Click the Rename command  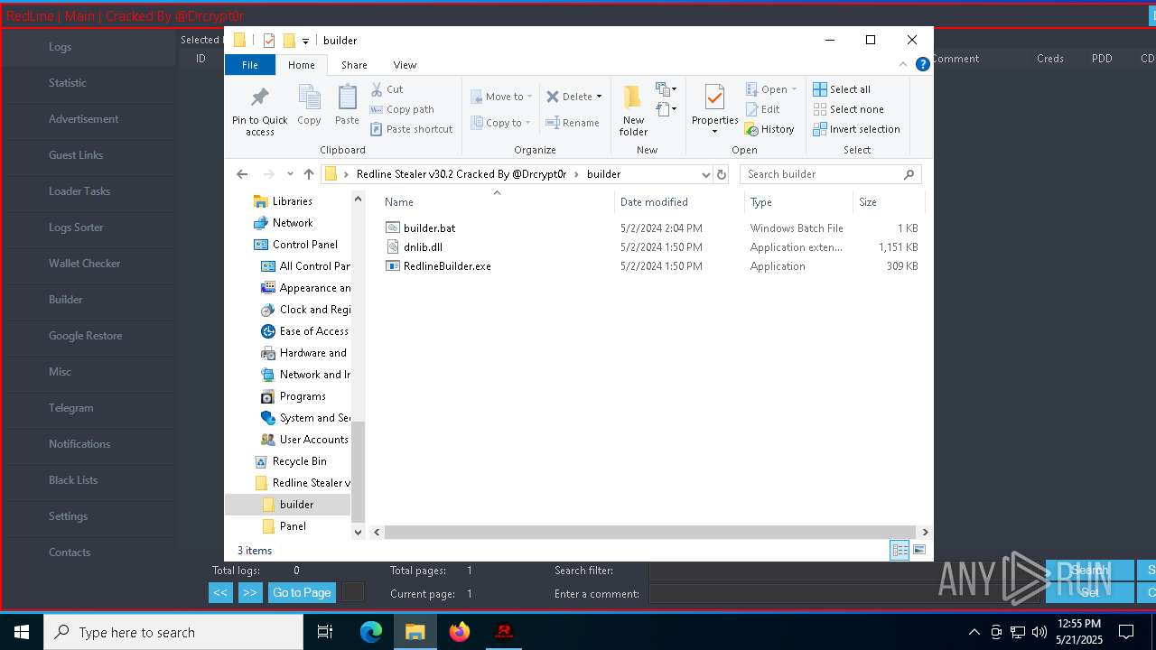(x=573, y=123)
